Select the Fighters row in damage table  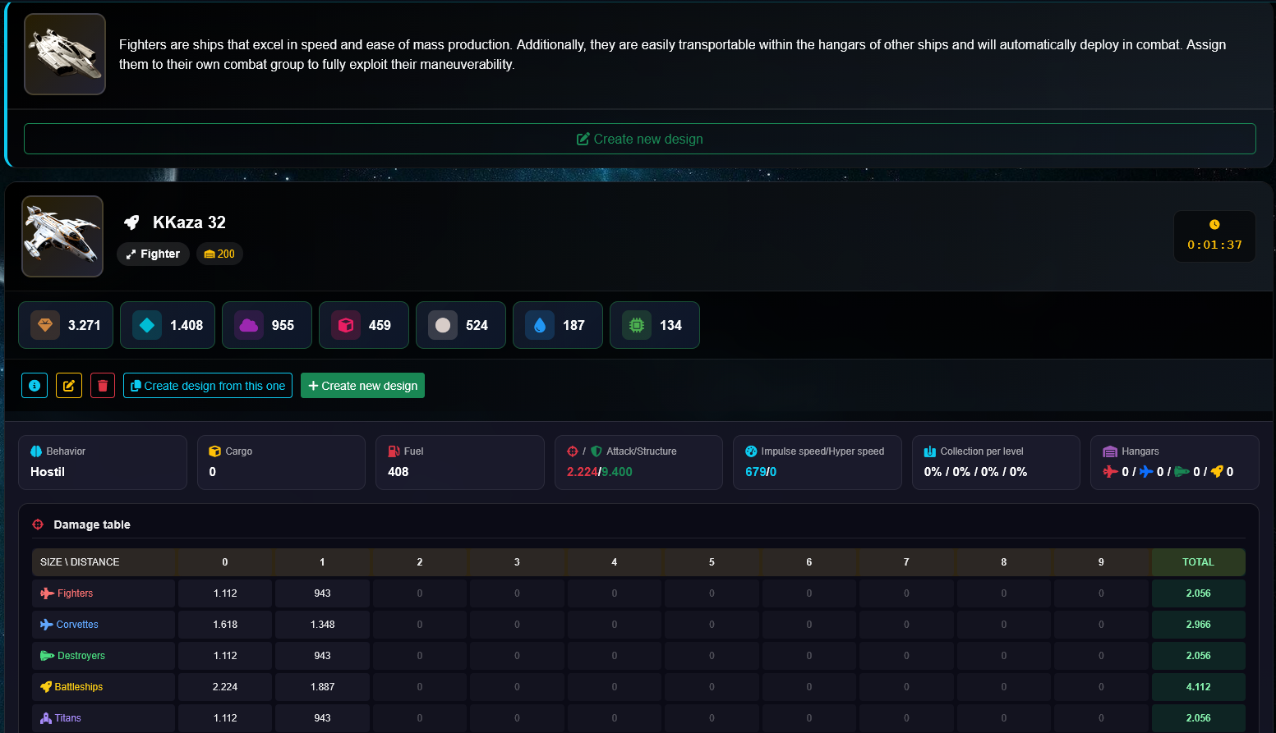[75, 593]
